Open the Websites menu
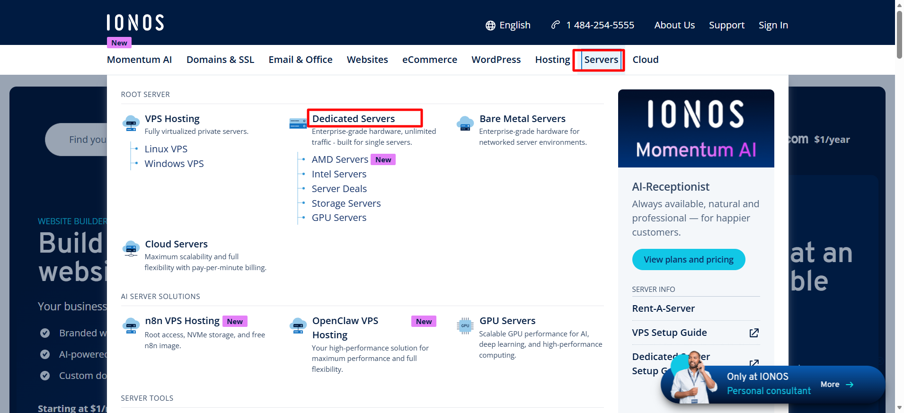Image resolution: width=904 pixels, height=413 pixels. coord(367,60)
